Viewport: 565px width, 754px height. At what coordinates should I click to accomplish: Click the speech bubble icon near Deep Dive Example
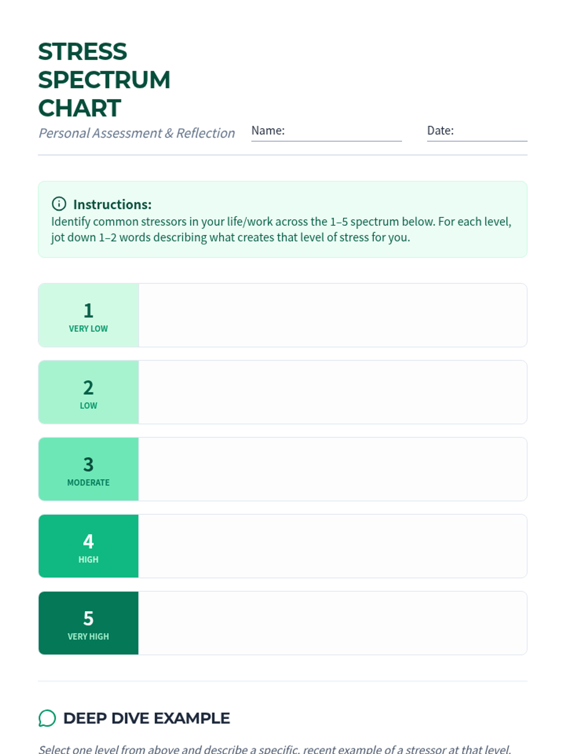coord(47,718)
